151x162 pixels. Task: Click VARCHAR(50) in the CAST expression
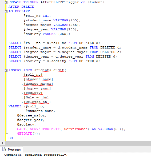[110, 129]
